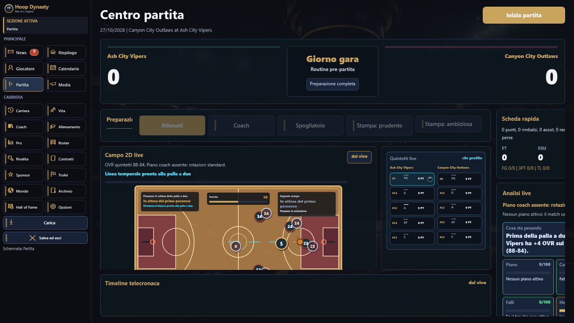574x323 pixels.
Task: Select Vipers #24 AF player row
Action: [x=412, y=223]
